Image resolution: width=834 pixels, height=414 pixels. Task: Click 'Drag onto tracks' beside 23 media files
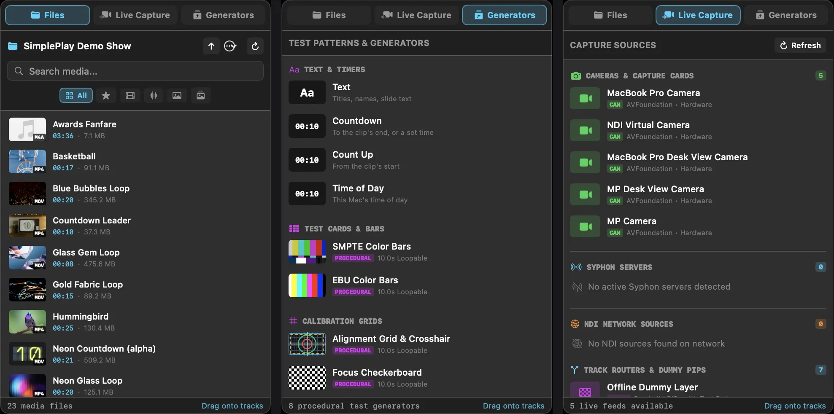click(x=232, y=406)
